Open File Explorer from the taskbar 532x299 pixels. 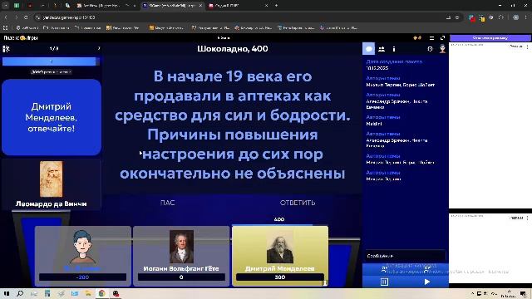click(x=88, y=293)
